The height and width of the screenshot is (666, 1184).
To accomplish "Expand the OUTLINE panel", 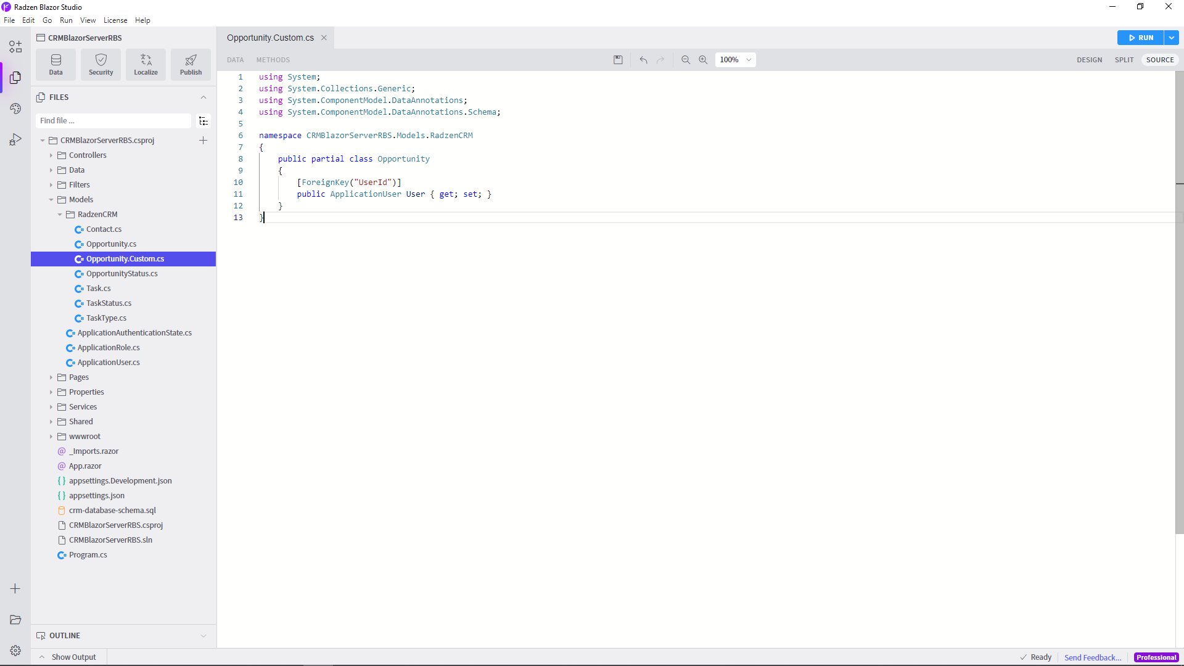I will [x=203, y=636].
